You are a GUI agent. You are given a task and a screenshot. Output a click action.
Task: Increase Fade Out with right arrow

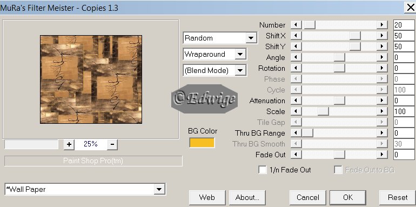[x=382, y=155]
